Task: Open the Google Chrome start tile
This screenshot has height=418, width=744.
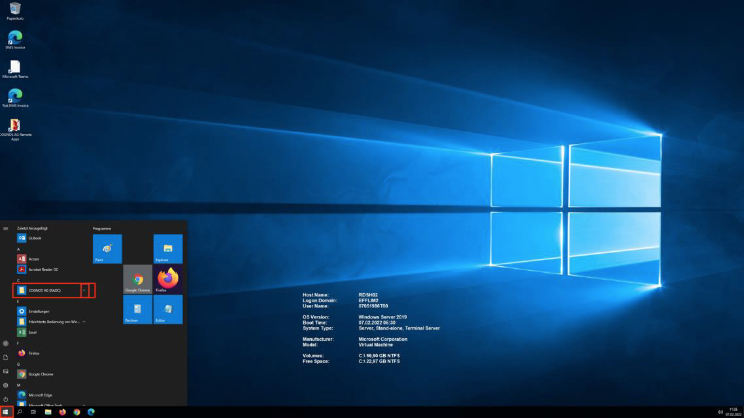Action: pyautogui.click(x=137, y=279)
